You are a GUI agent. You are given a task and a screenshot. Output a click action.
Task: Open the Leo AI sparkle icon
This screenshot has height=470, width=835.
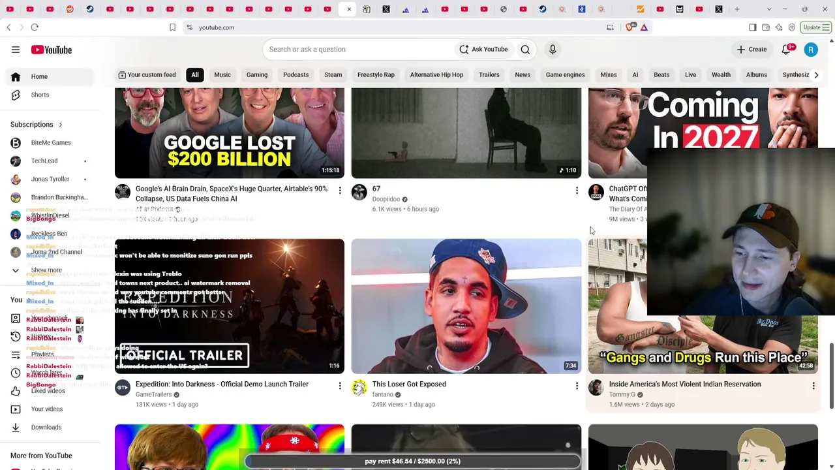tap(778, 27)
